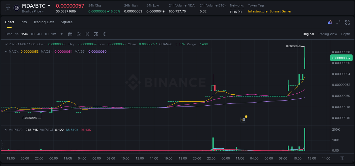Image resolution: width=355 pixels, height=166 pixels.
Task: Expand chart to fullscreen with arrows icon
Action: point(338,22)
